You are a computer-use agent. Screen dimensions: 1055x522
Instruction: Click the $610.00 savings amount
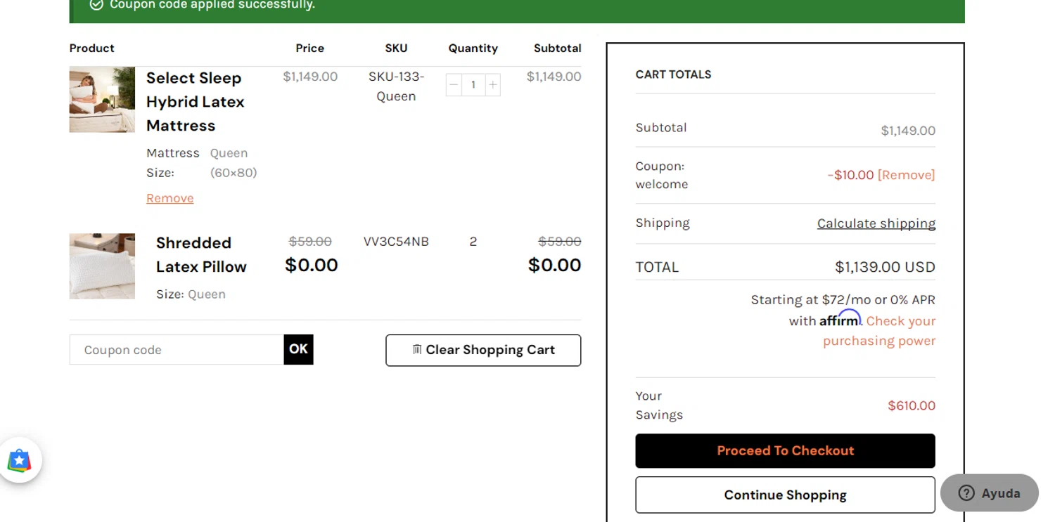coord(912,405)
